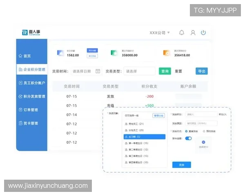Viewport: 245px width, 196px height.
Task: Go to 首页 in the sidebar
Action: click(x=32, y=56)
